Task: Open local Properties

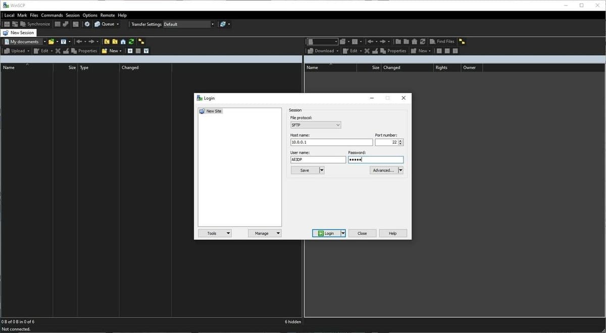Action: point(84,50)
